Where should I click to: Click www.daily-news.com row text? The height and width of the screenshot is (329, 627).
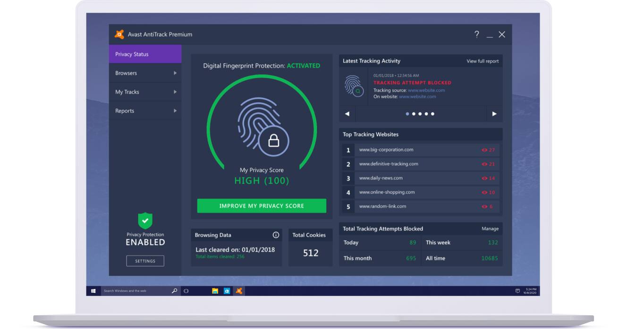coord(381,178)
